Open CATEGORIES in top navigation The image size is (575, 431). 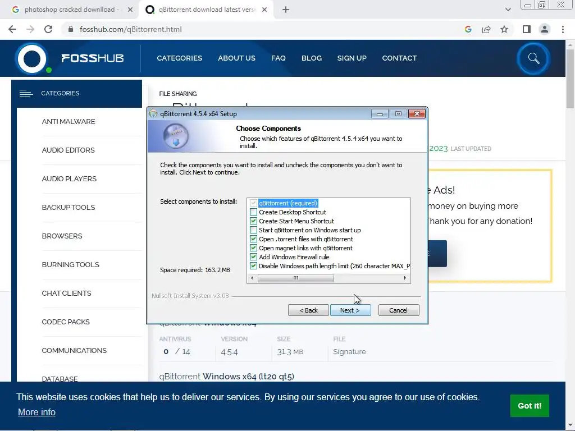click(x=179, y=58)
